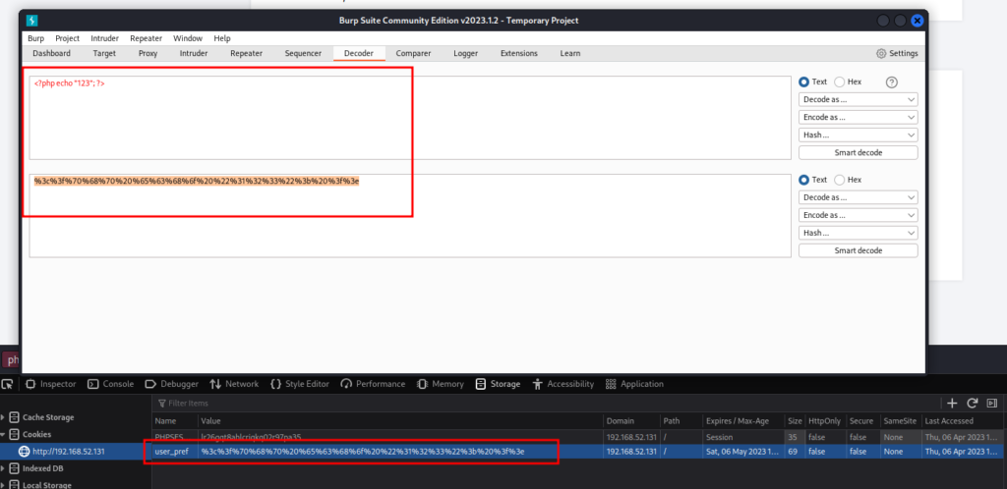The image size is (1007, 489).
Task: Expand the Cache Storage tree node
Action: click(3, 417)
